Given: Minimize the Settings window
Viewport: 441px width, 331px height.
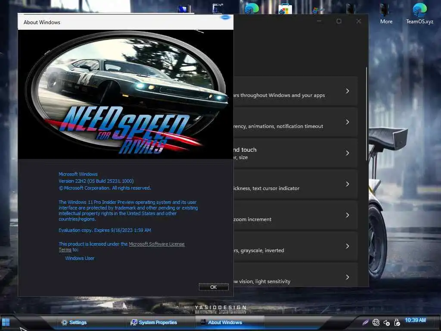Looking at the screenshot, I should (x=319, y=21).
